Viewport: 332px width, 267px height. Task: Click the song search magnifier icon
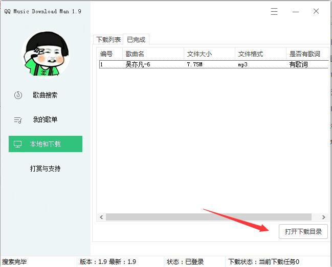18,95
